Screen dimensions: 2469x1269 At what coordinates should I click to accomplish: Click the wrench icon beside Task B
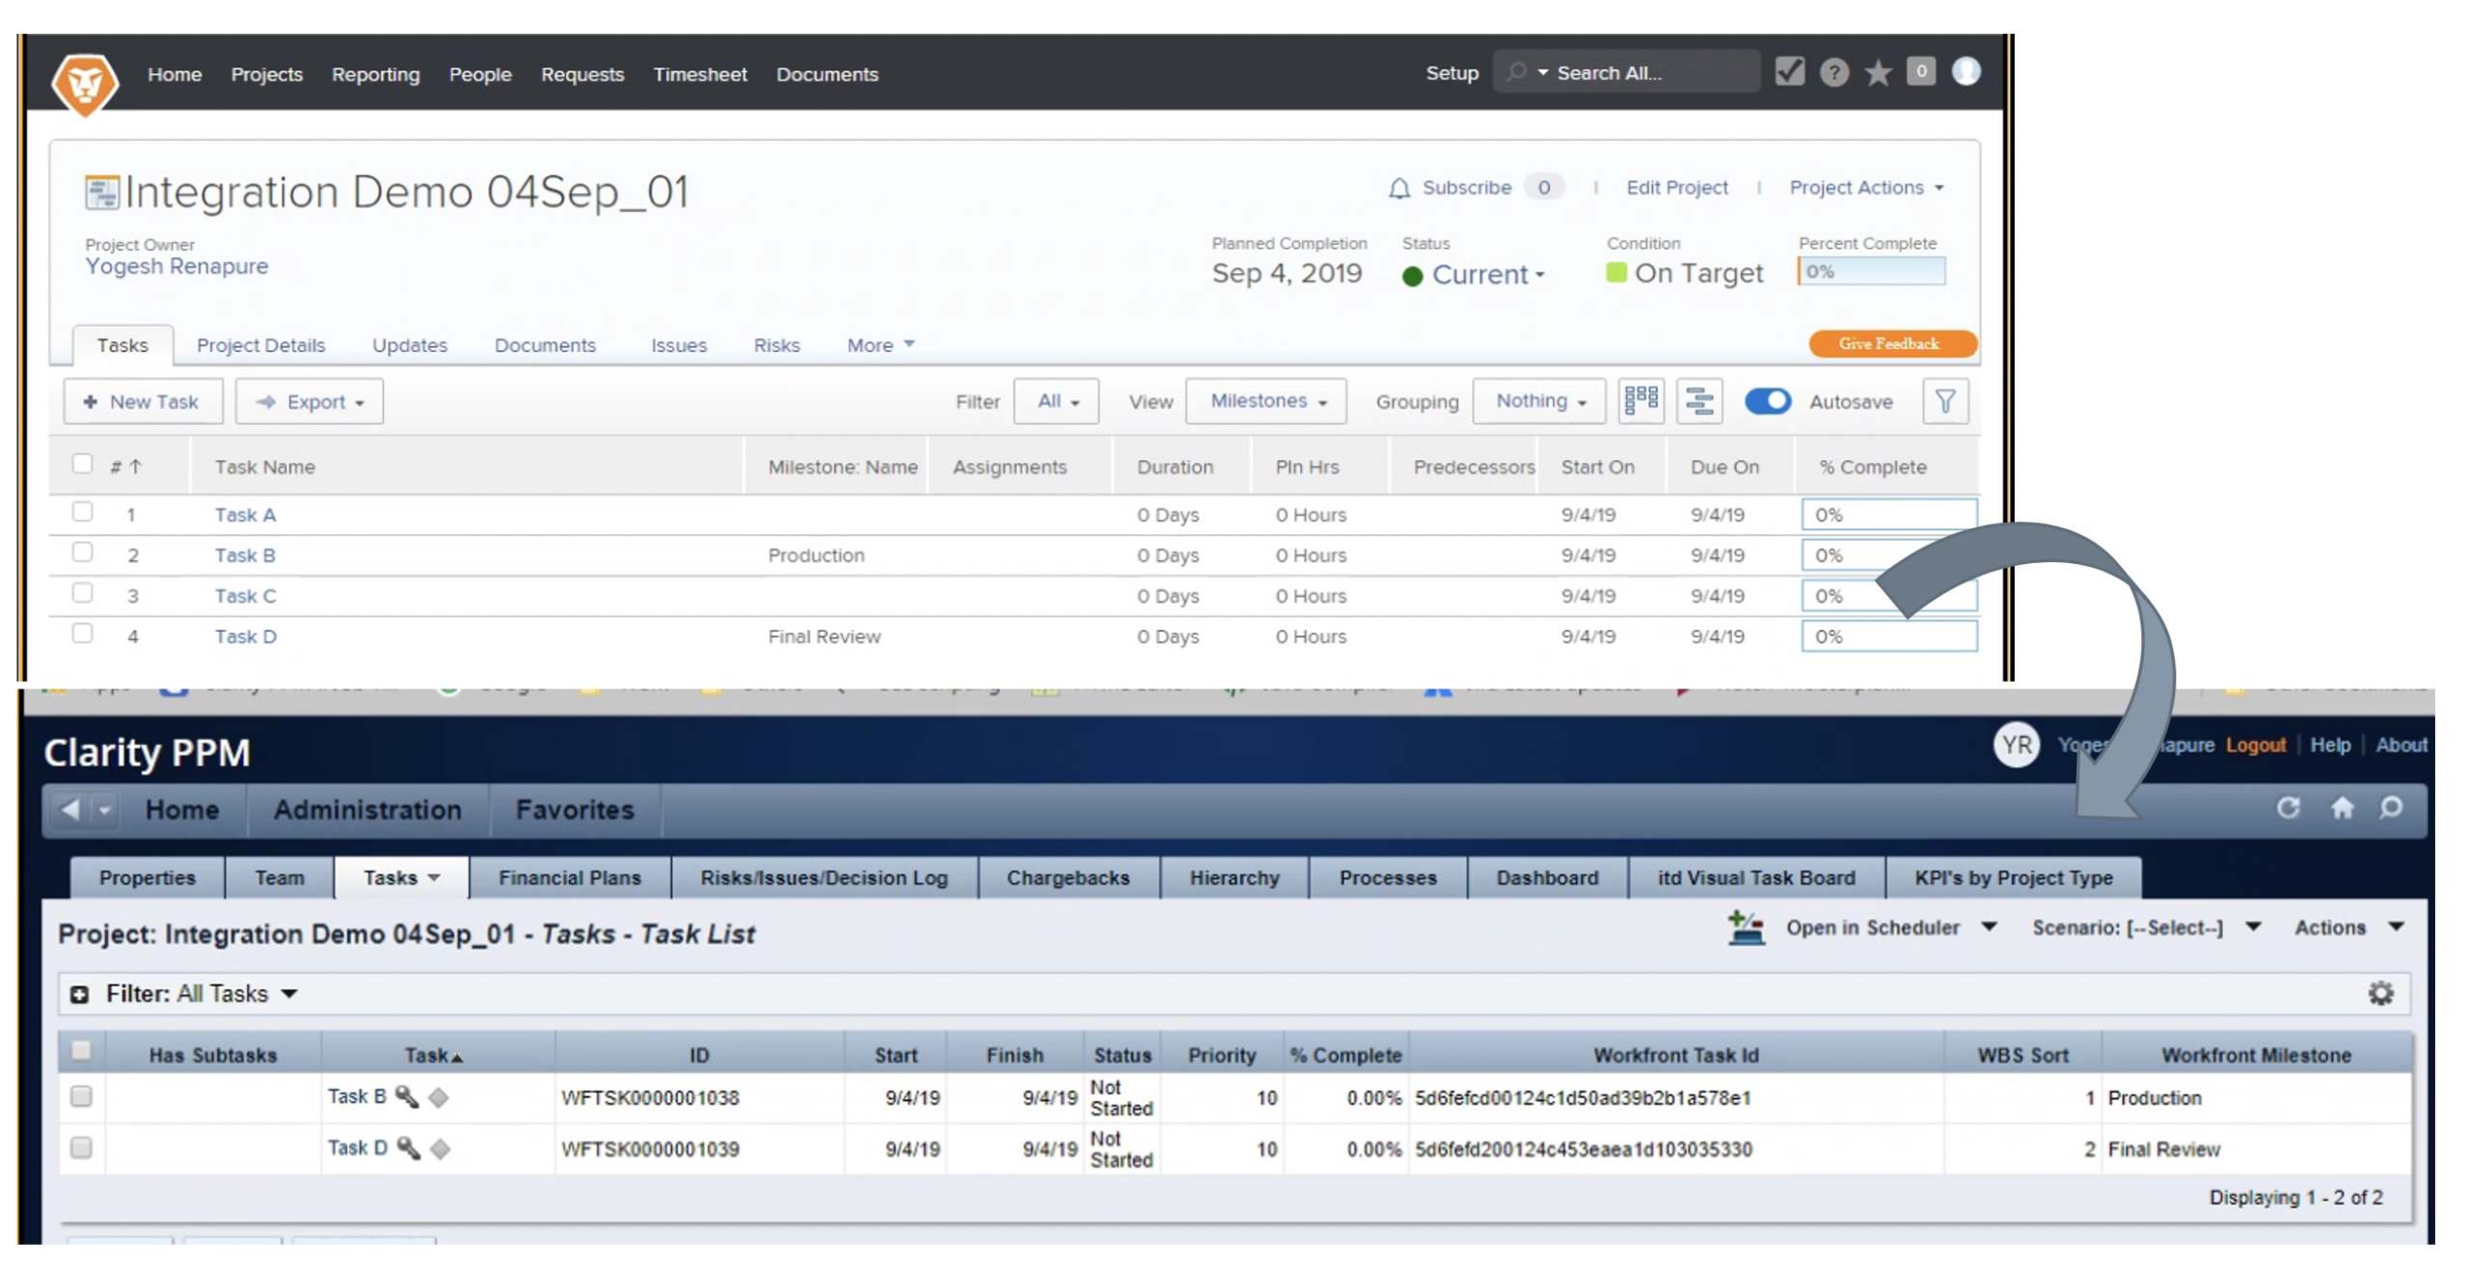pos(407,1097)
